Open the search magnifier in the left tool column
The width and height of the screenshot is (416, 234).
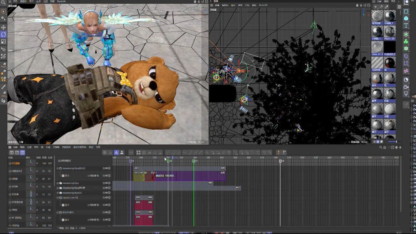3,2
